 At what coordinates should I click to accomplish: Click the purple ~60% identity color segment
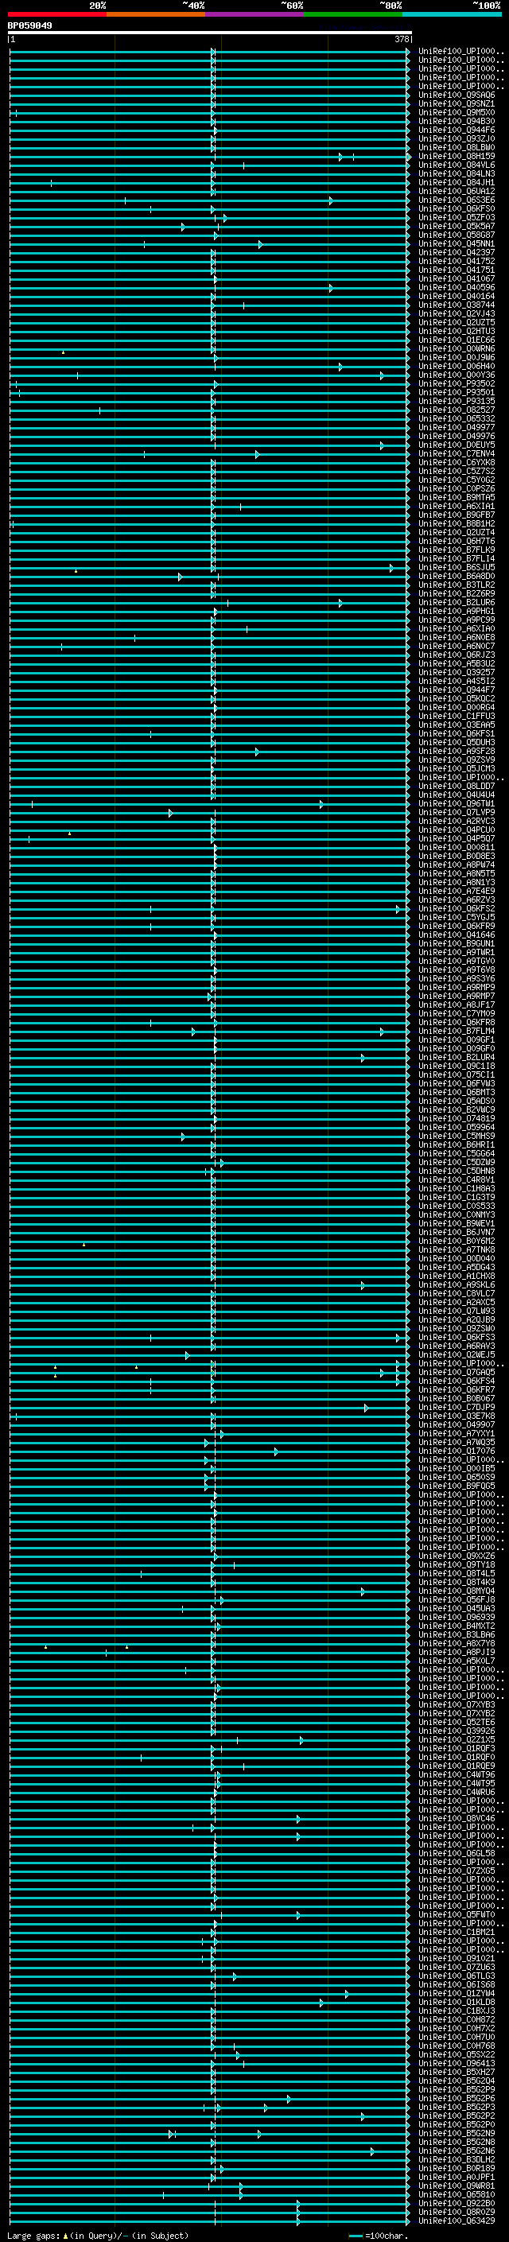point(254,14)
